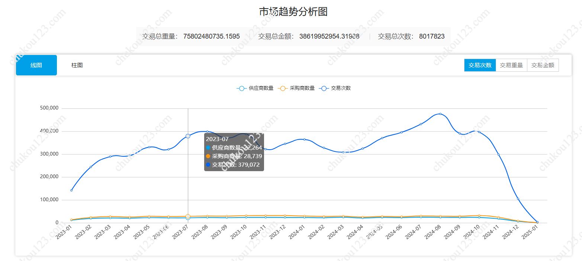582x261 pixels.
Task: Click the 100,000 y-axis label
Action: coord(49,200)
